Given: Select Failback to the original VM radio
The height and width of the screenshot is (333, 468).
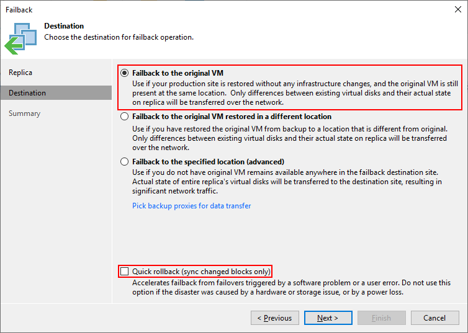Looking at the screenshot, I should [x=125, y=73].
